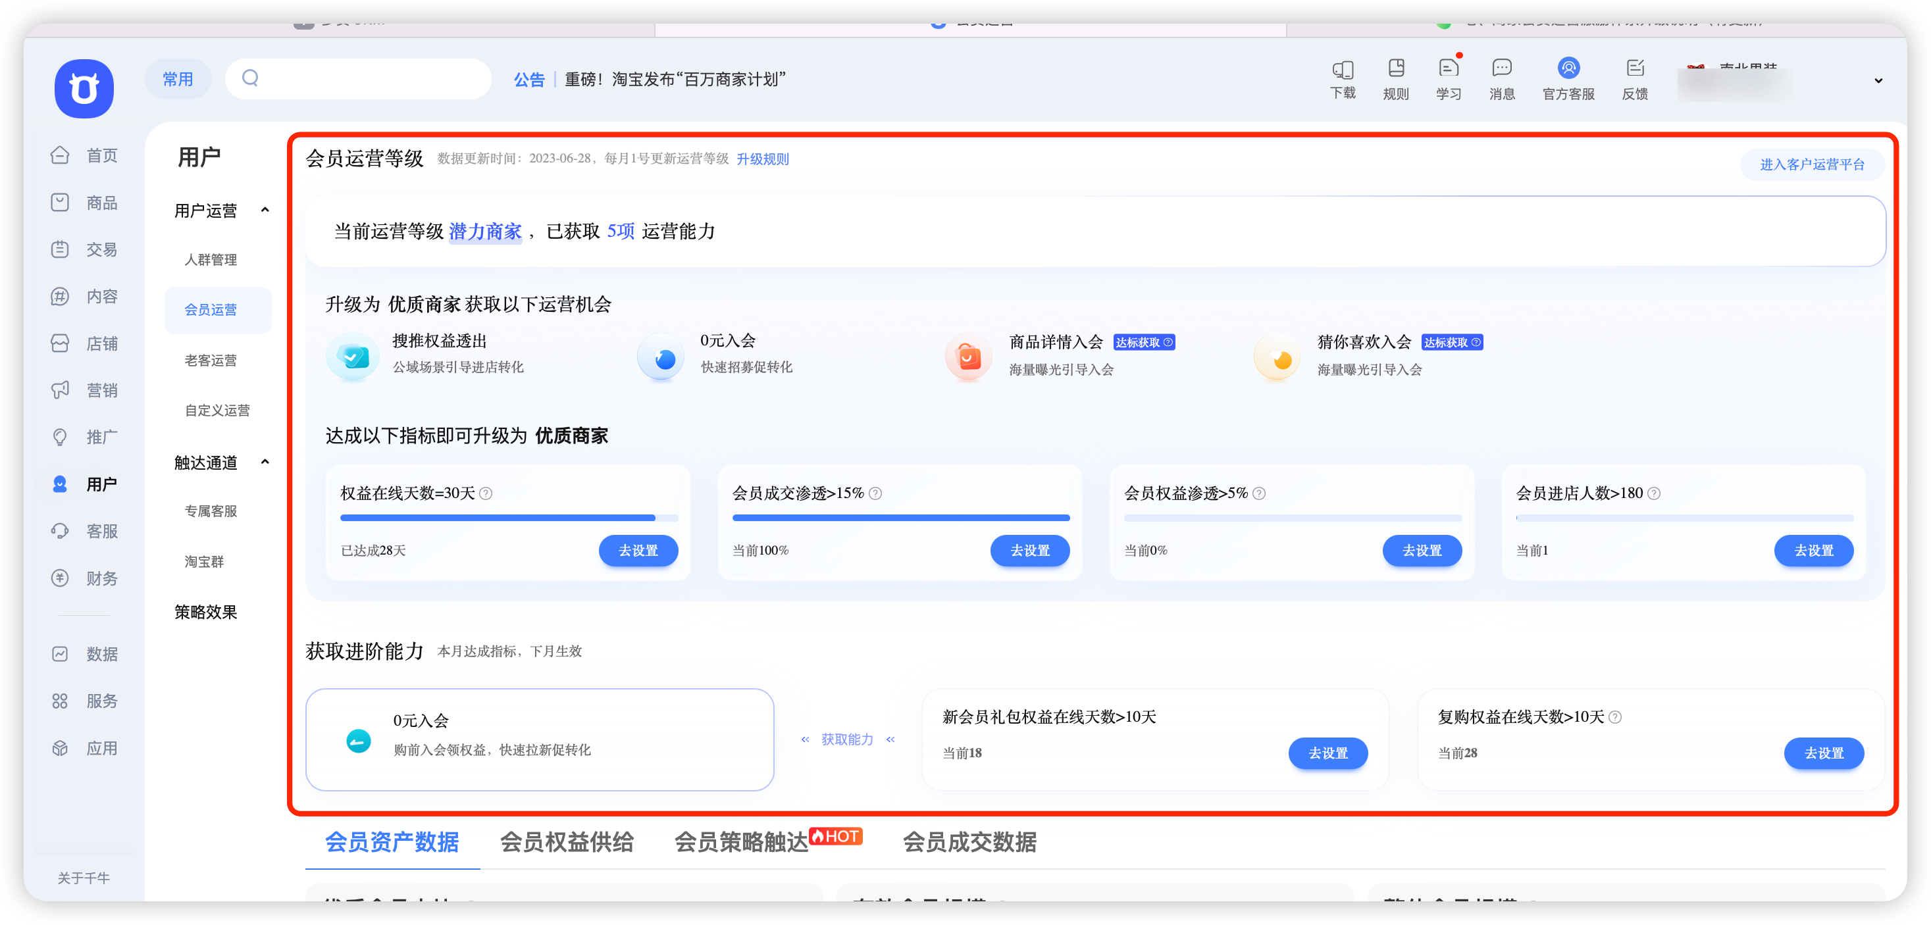Image resolution: width=1931 pixels, height=925 pixels.
Task: Click the 商品详情入会 bag icon
Action: [x=967, y=357]
